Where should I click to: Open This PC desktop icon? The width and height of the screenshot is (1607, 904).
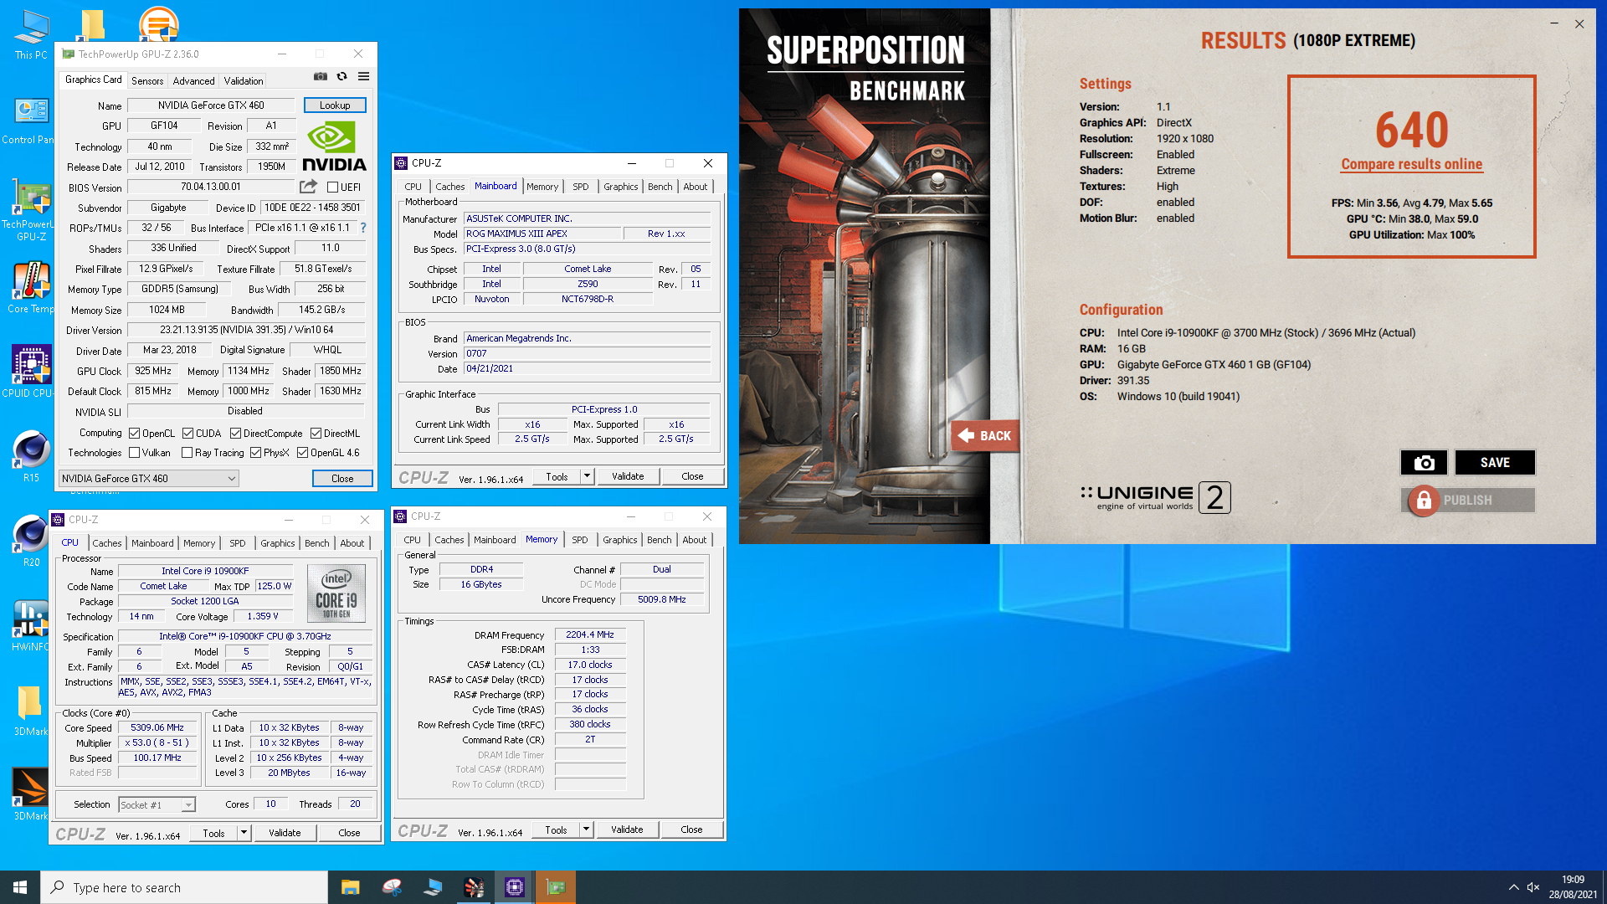[31, 35]
